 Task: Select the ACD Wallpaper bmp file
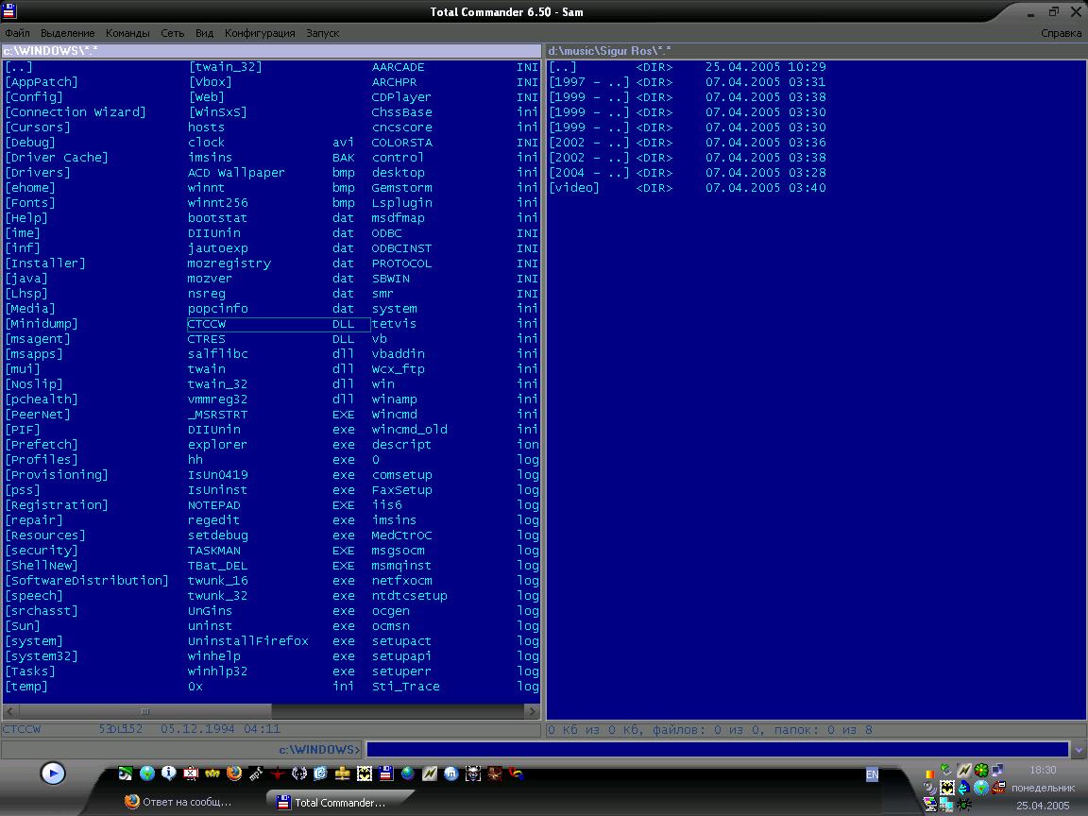coord(271,173)
